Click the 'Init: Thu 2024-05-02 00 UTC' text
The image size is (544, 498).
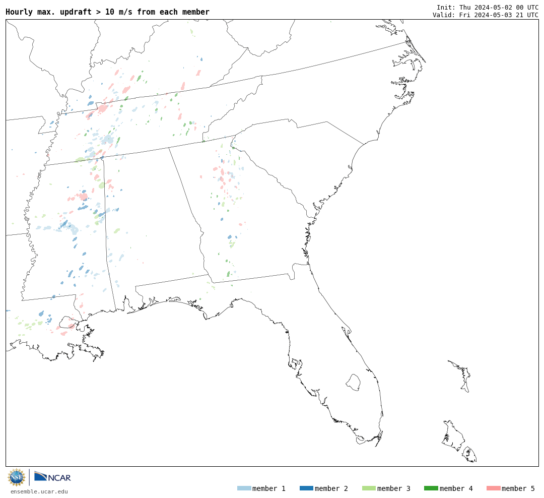tap(488, 7)
